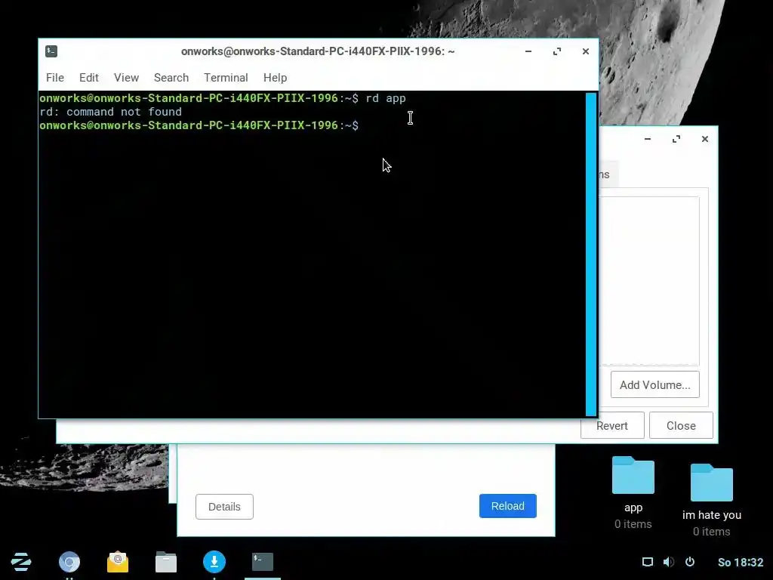Click the blue Reload button
This screenshot has height=580, width=773.
pos(508,506)
